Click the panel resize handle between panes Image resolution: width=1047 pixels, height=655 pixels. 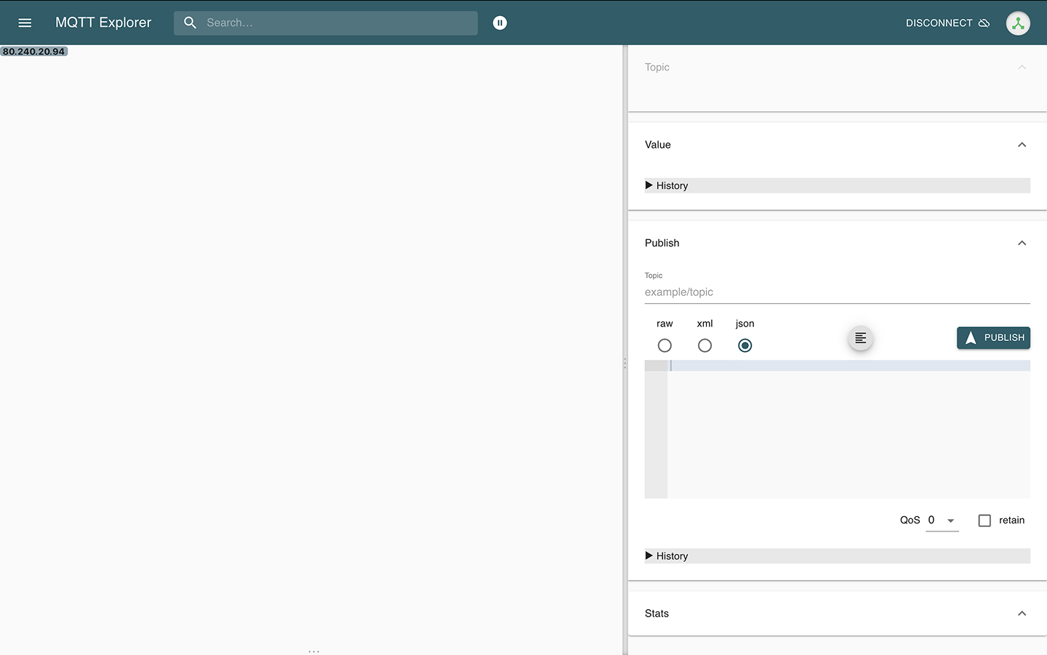click(625, 363)
